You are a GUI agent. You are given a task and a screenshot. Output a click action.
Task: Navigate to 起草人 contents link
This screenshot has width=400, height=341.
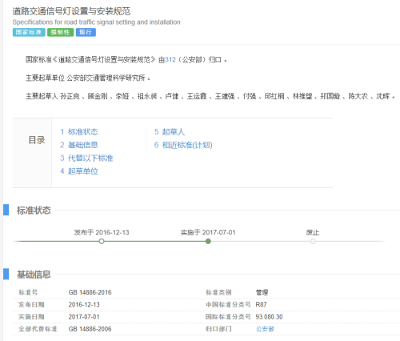point(170,132)
